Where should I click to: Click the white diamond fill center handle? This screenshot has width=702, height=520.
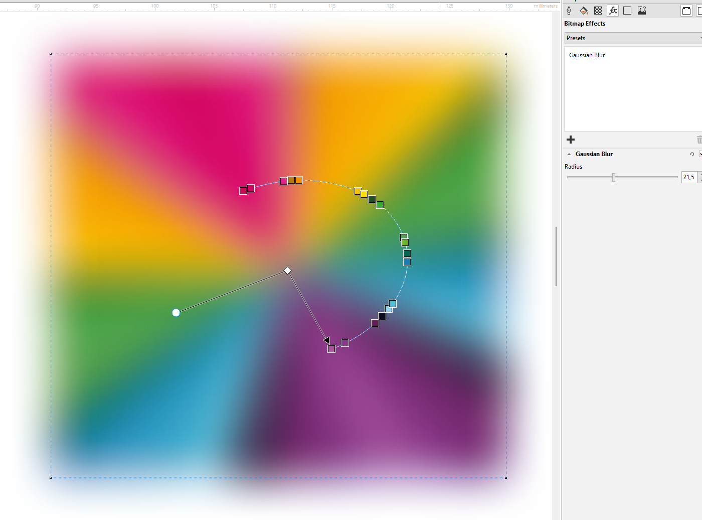(288, 271)
